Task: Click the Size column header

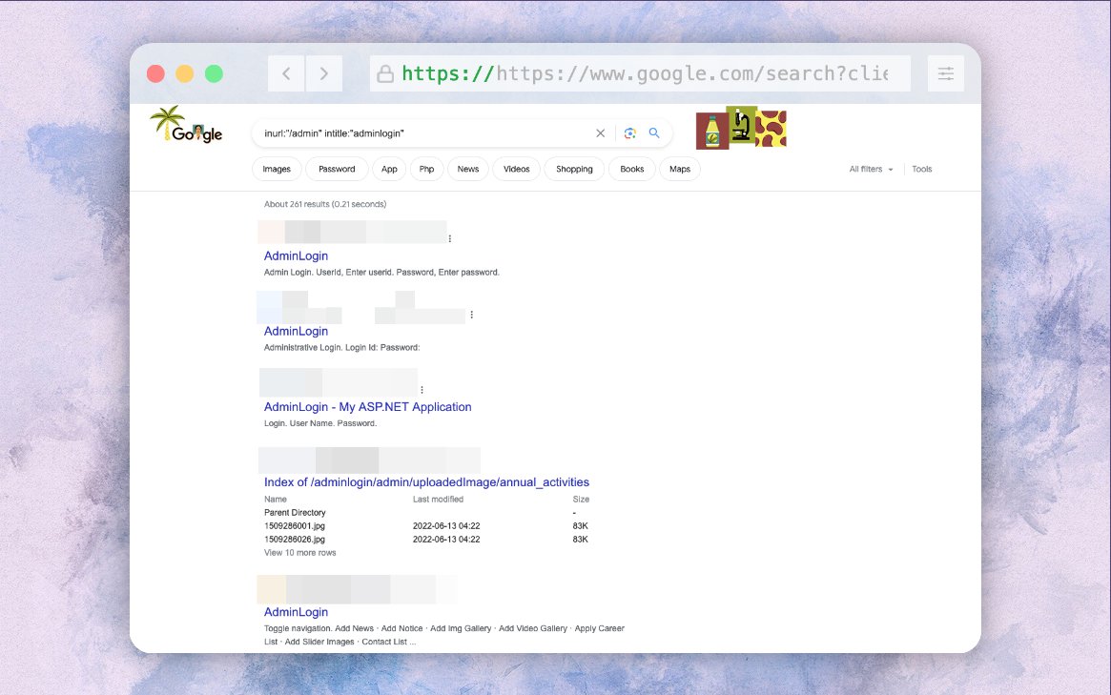Action: coord(581,500)
